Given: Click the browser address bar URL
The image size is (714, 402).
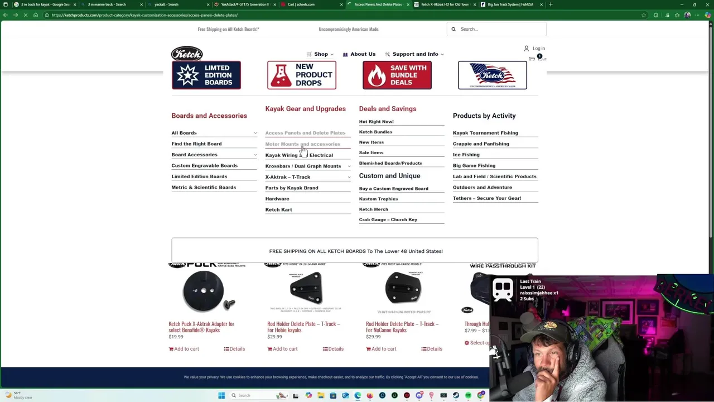Looking at the screenshot, I should coord(144,15).
